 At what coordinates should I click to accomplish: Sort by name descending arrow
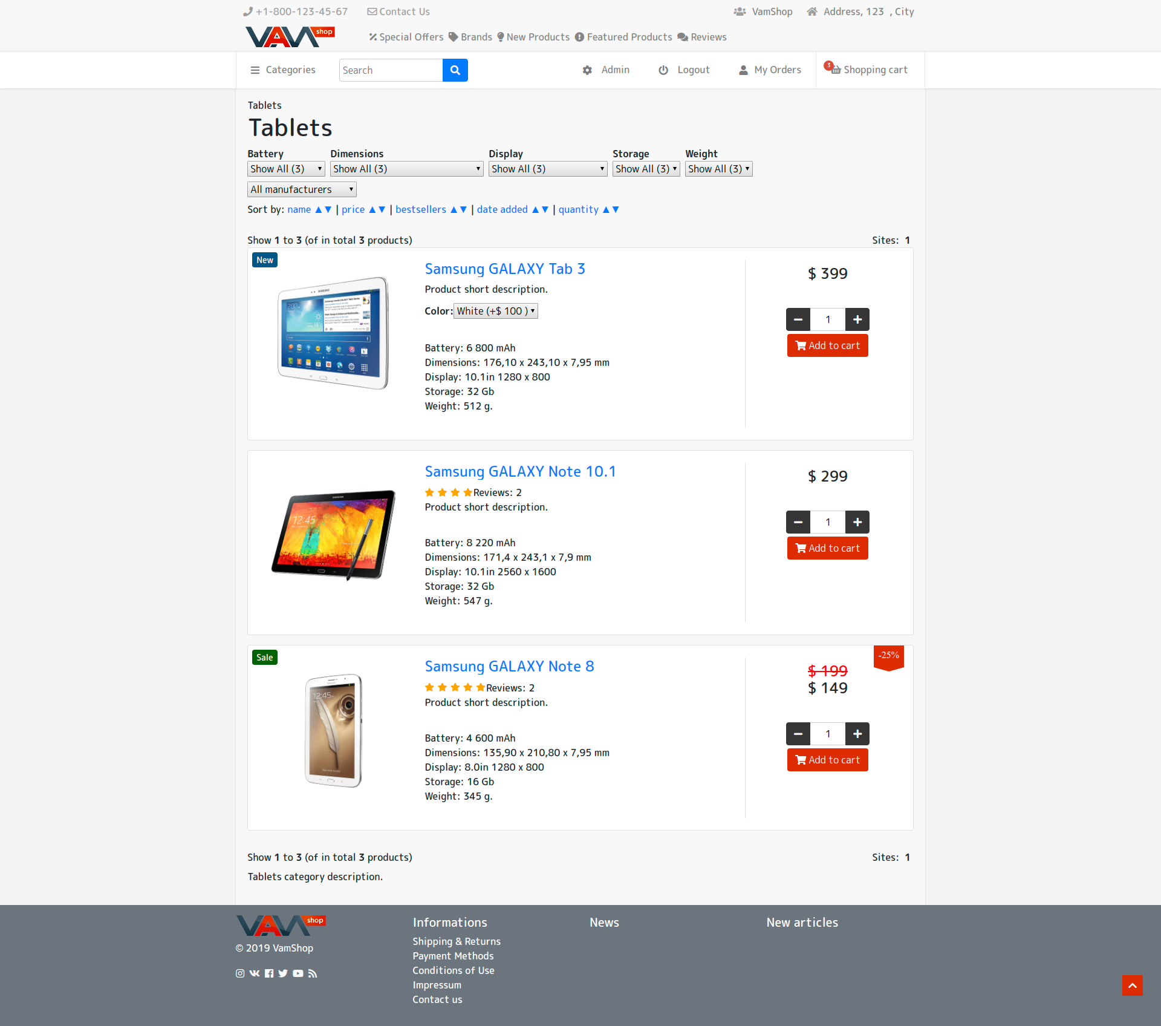tap(328, 210)
